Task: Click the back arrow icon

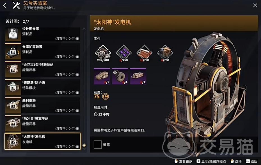Action: coord(5,6)
